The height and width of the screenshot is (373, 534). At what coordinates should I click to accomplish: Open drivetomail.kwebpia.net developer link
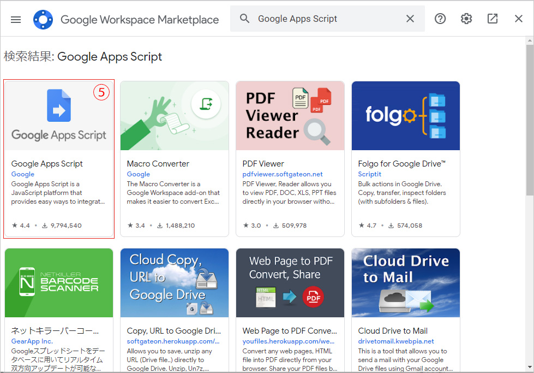pos(396,341)
